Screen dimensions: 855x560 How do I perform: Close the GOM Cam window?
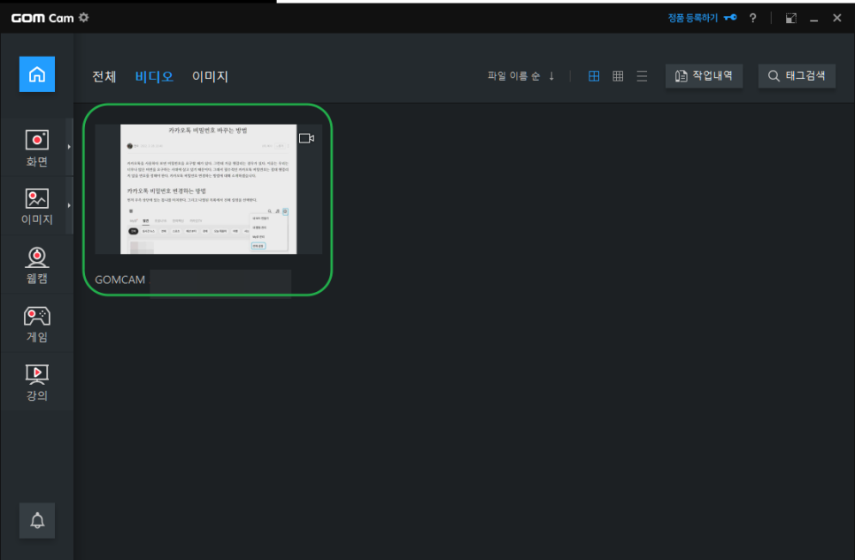pyautogui.click(x=837, y=18)
